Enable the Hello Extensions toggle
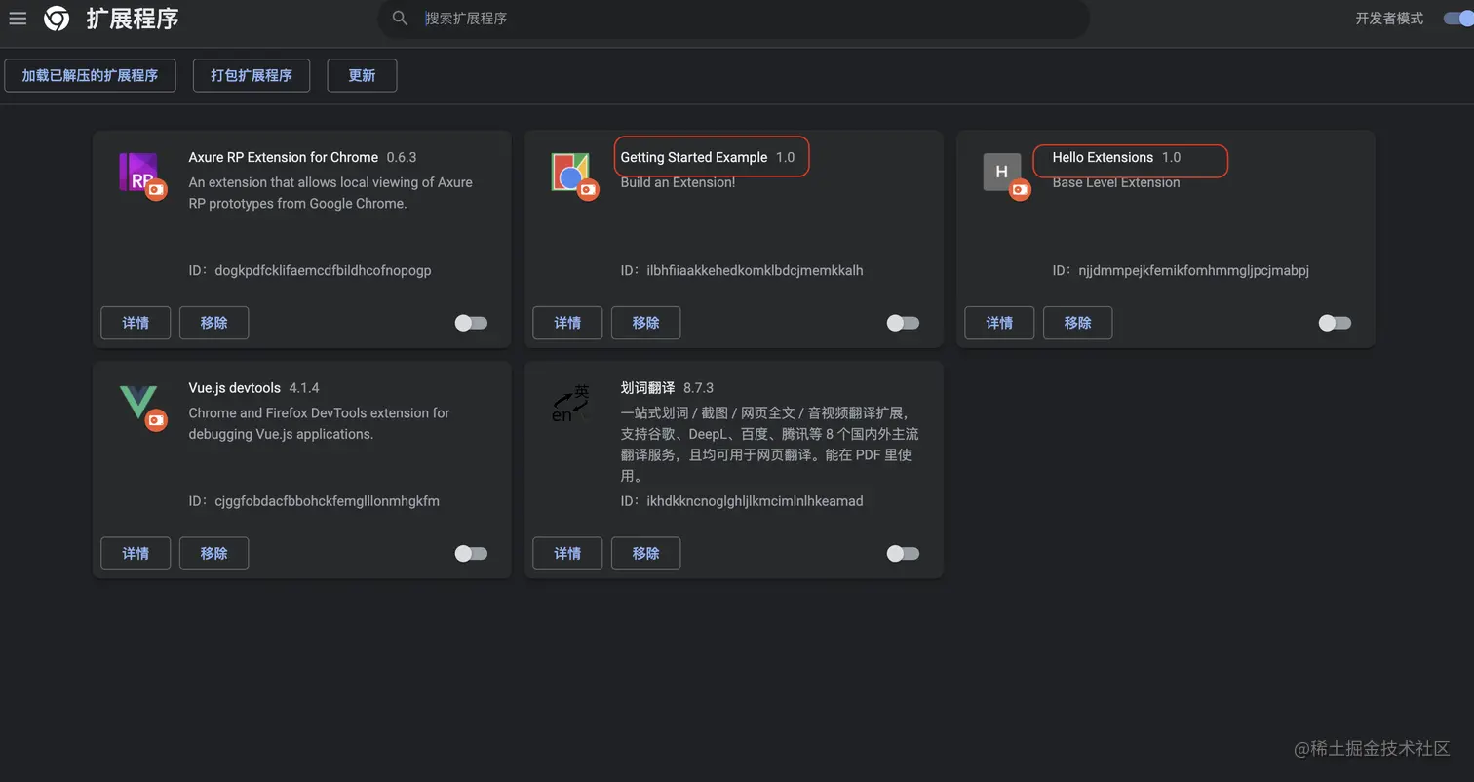The image size is (1474, 782). coord(1334,323)
